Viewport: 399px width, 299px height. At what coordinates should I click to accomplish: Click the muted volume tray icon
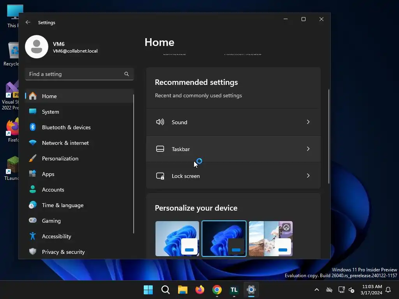[x=351, y=290]
